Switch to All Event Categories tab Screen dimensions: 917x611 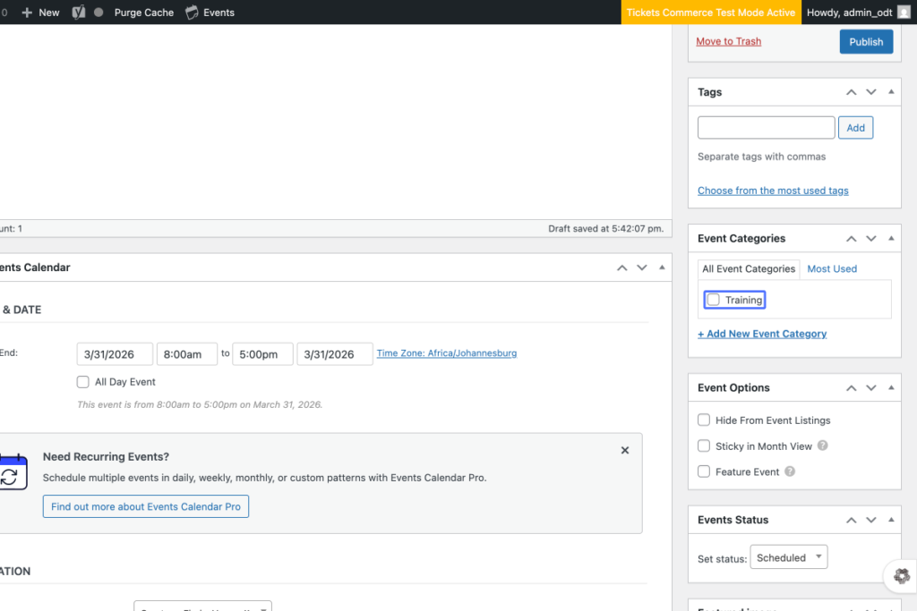(749, 268)
